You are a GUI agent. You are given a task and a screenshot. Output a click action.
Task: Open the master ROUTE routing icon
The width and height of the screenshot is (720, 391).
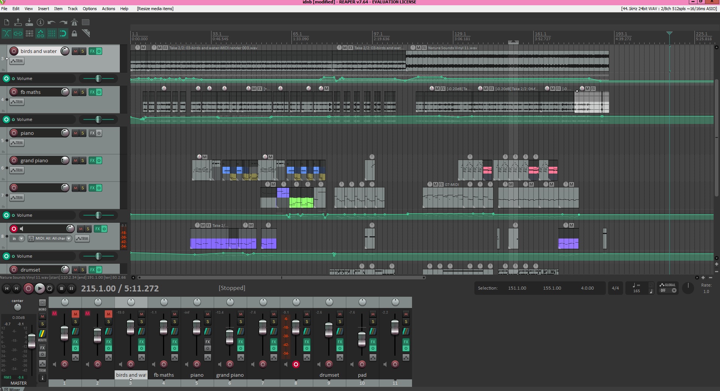pyautogui.click(x=42, y=334)
